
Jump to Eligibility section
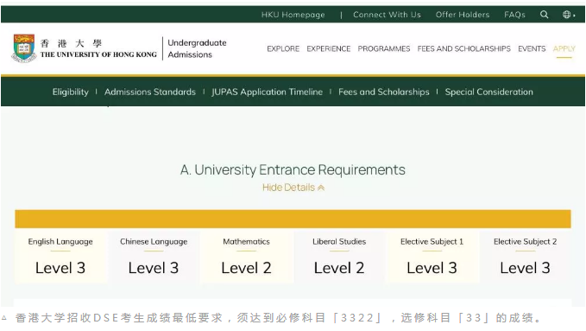click(71, 92)
